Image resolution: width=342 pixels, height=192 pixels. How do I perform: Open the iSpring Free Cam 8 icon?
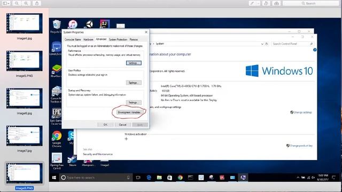(57, 161)
